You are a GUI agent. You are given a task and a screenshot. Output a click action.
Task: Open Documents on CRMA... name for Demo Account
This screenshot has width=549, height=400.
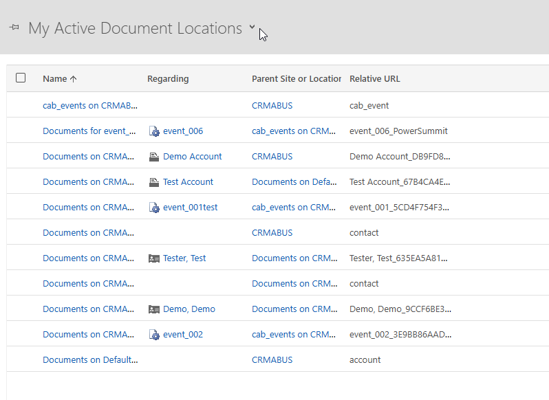(x=88, y=156)
